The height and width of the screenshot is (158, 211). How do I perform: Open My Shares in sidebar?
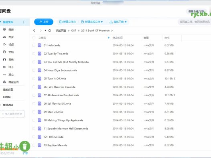point(8,89)
